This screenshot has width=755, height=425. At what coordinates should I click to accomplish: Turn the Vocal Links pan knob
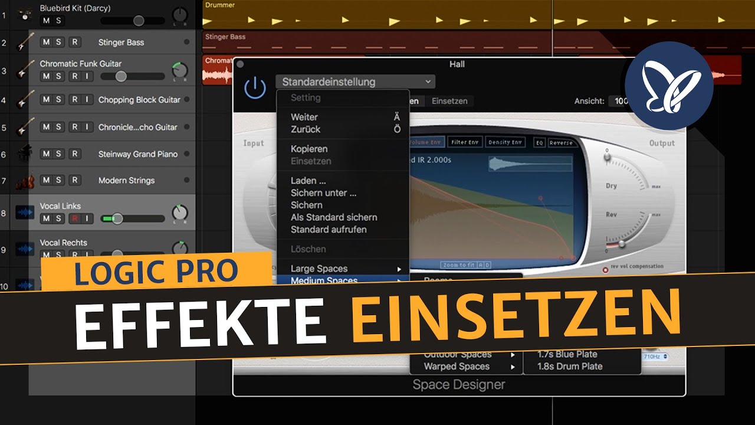(179, 214)
